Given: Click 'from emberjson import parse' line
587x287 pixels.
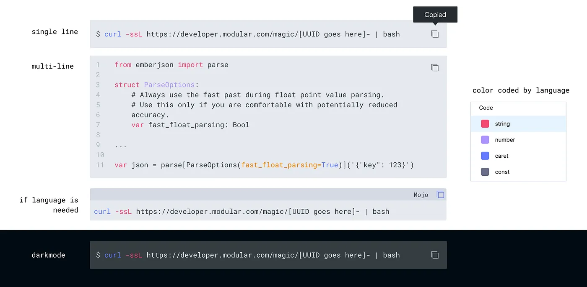Looking at the screenshot, I should [x=171, y=65].
